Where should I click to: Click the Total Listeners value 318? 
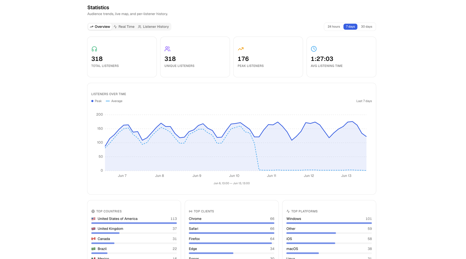click(x=97, y=59)
